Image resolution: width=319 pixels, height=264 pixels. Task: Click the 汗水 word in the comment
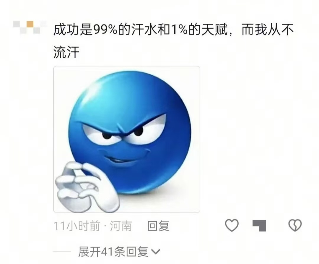click(x=144, y=30)
